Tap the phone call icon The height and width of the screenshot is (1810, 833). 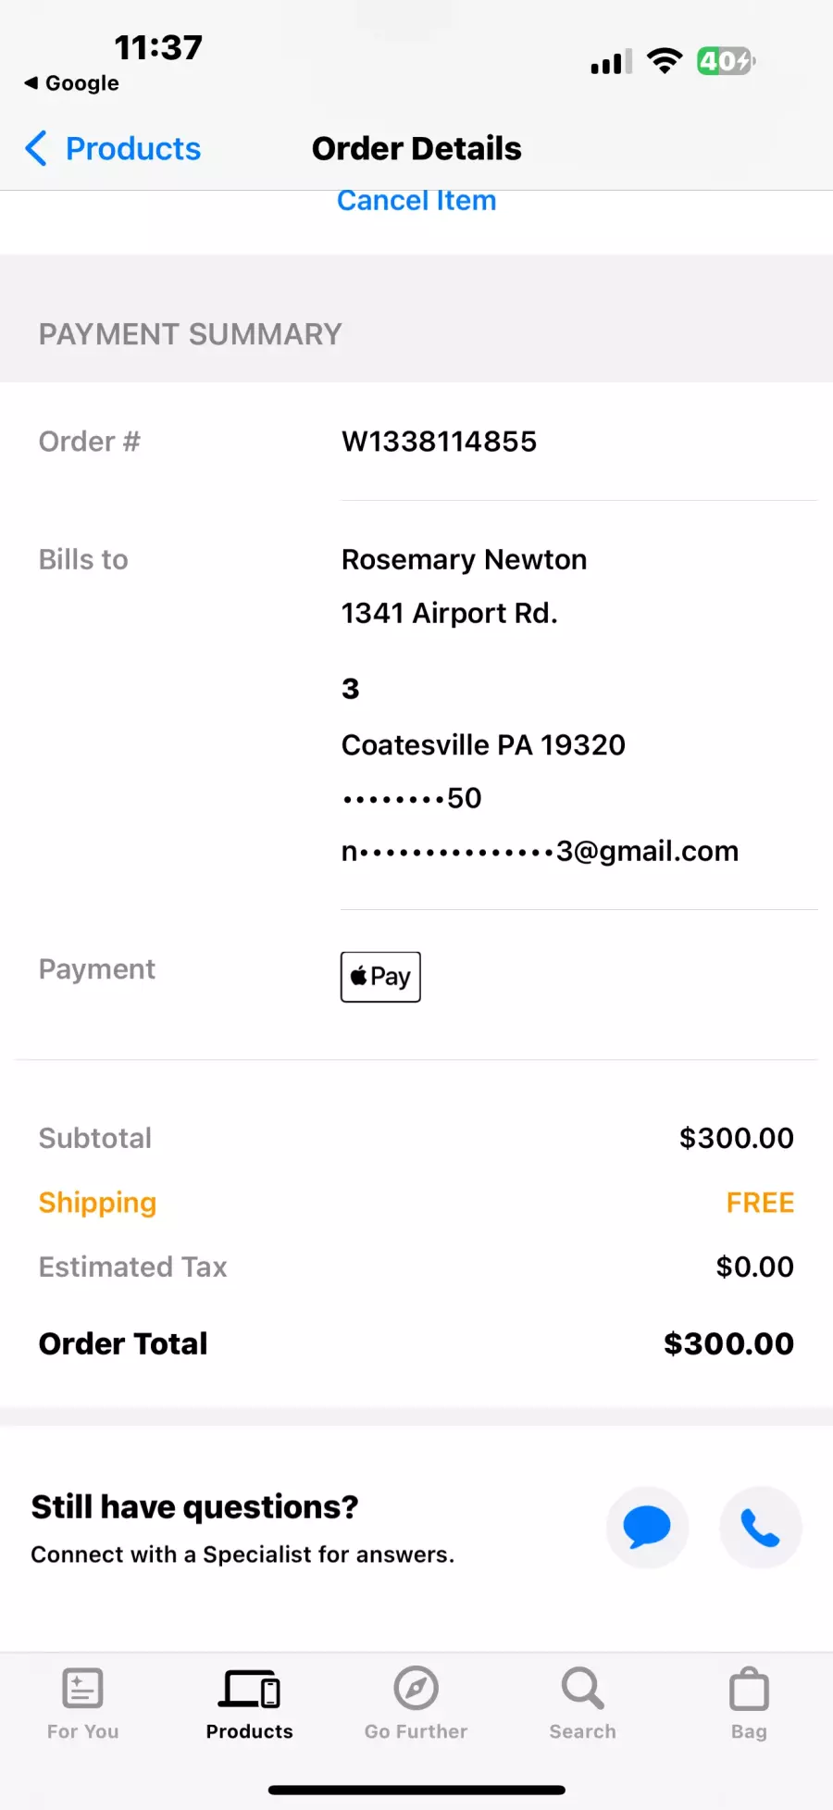[761, 1528]
